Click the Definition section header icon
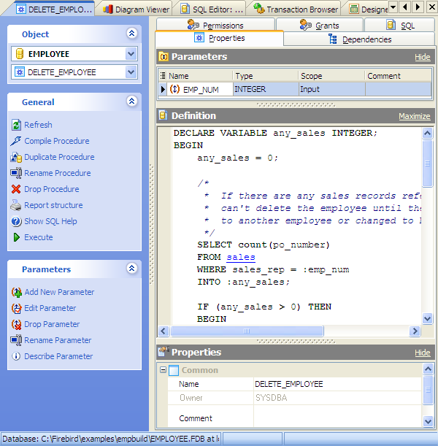 [x=163, y=115]
